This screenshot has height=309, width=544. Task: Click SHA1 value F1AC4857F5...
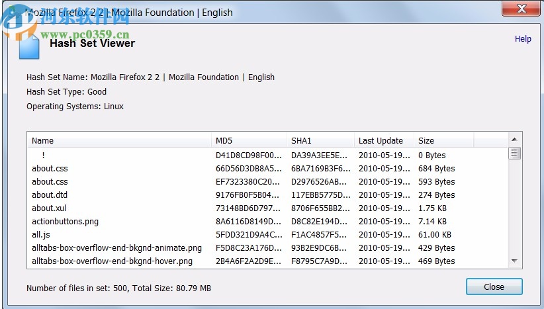[x=319, y=234]
